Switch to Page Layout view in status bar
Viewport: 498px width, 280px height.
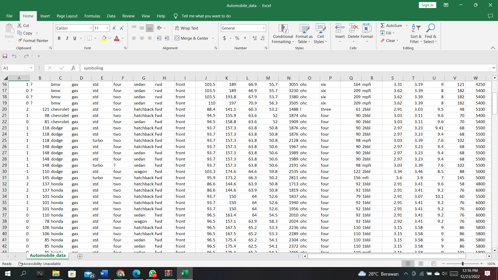[x=421, y=263]
